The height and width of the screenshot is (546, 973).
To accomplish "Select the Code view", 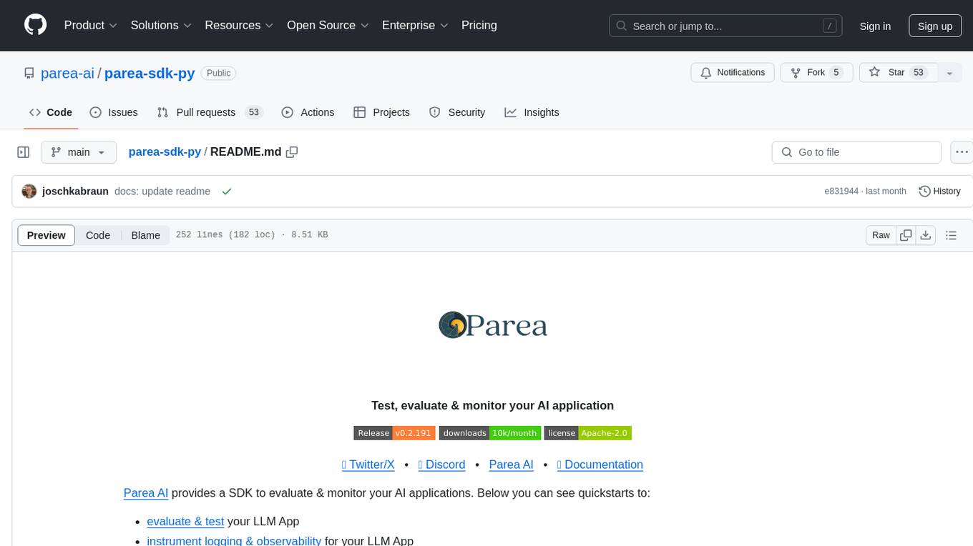I will [98, 235].
